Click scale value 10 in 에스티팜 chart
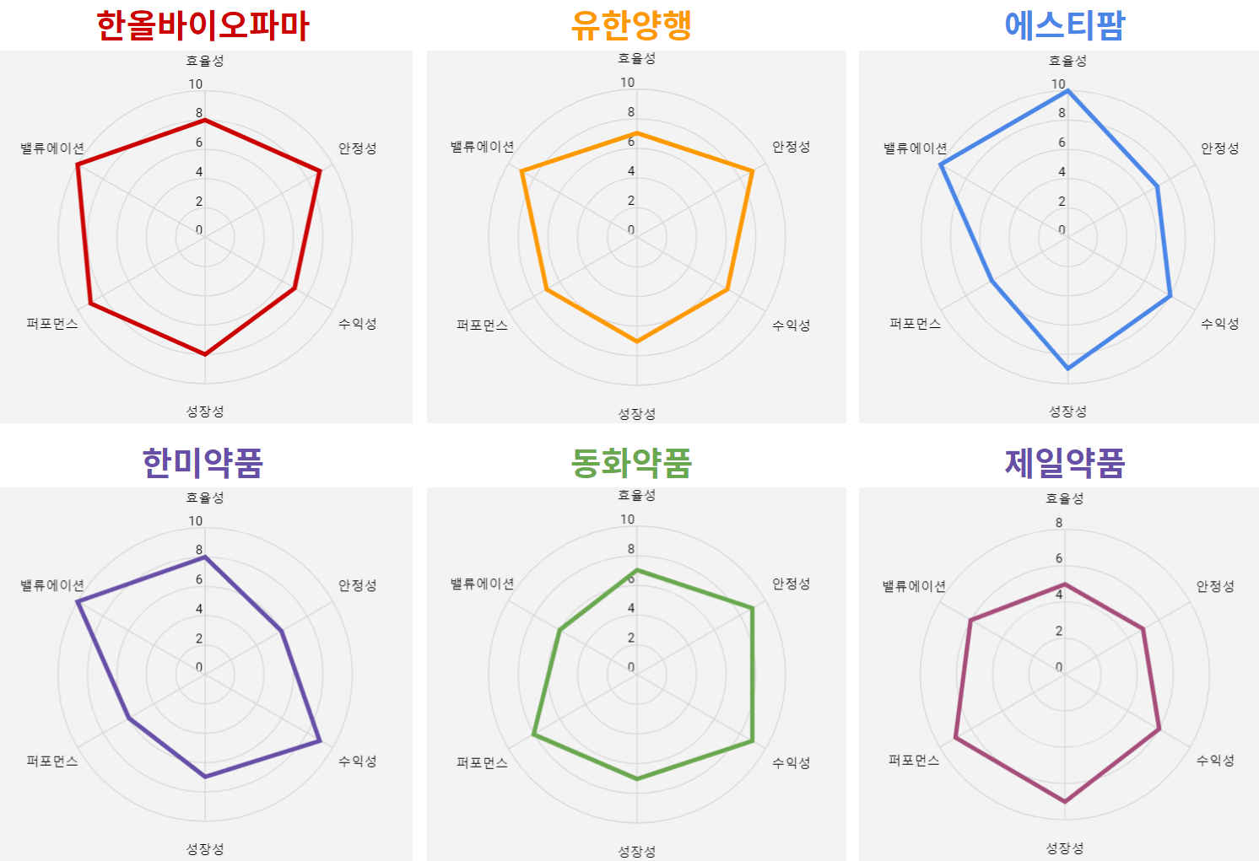The height and width of the screenshot is (861, 1259). pos(1058,84)
